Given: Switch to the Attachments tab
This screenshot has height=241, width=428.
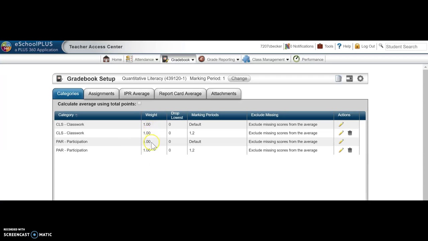Looking at the screenshot, I should click(x=224, y=94).
